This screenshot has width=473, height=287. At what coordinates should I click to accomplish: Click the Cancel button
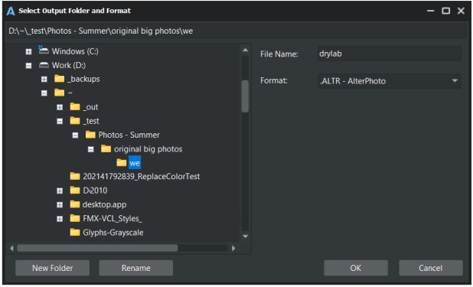pos(431,268)
